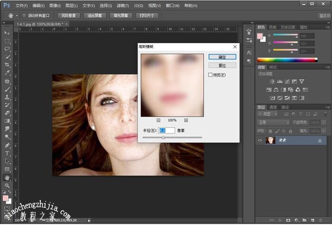Image resolution: width=332 pixels, height=225 pixels.
Task: Check the 滚动所有窗口 option
Action: [x=24, y=15]
